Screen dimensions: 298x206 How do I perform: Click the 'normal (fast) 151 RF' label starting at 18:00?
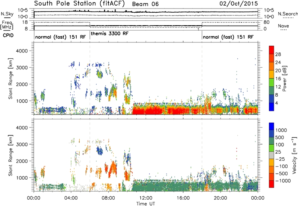pyautogui.click(x=228, y=37)
